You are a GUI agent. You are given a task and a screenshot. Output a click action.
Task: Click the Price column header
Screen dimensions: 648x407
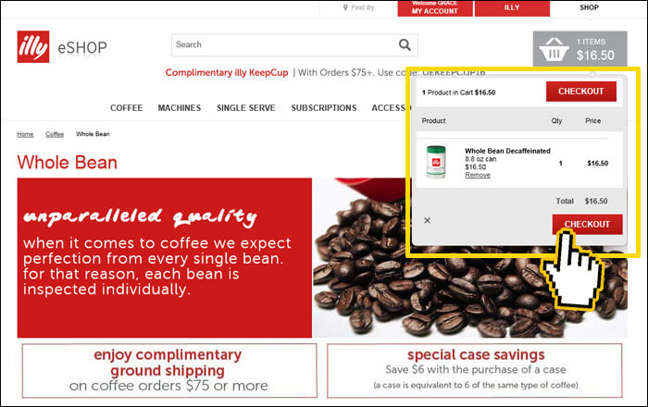coord(593,120)
